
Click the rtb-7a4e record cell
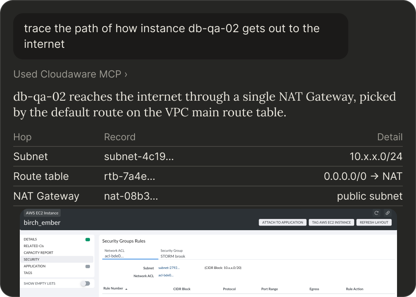(130, 177)
